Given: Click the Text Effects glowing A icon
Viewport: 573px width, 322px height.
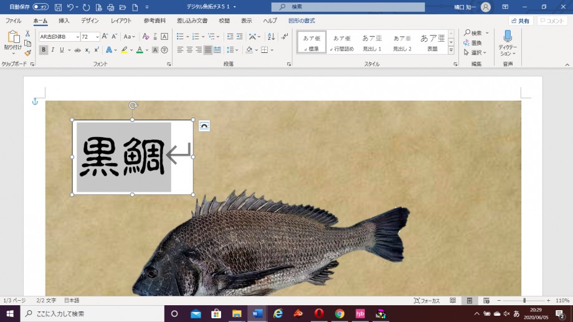Looking at the screenshot, I should tap(109, 50).
